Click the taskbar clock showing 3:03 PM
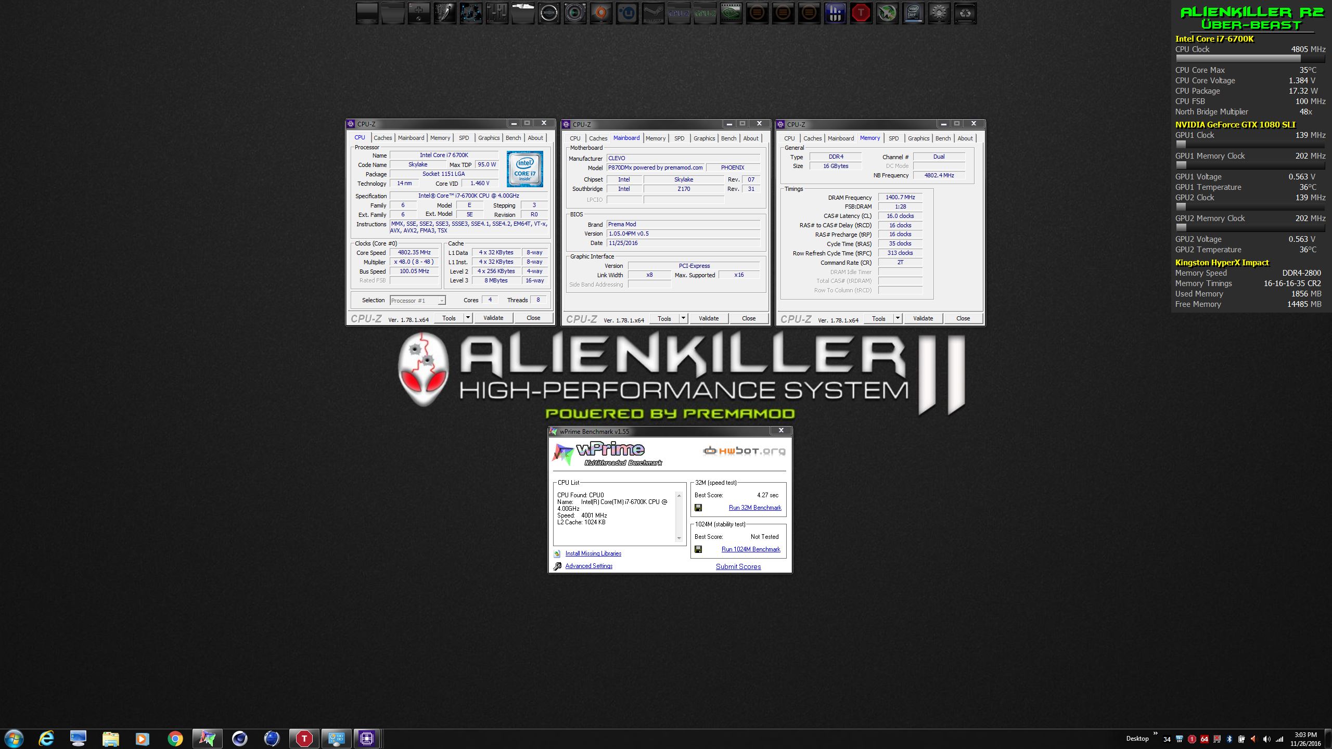The width and height of the screenshot is (1332, 749). click(x=1305, y=739)
